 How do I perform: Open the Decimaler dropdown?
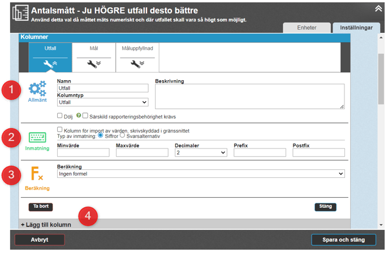pyautogui.click(x=201, y=152)
